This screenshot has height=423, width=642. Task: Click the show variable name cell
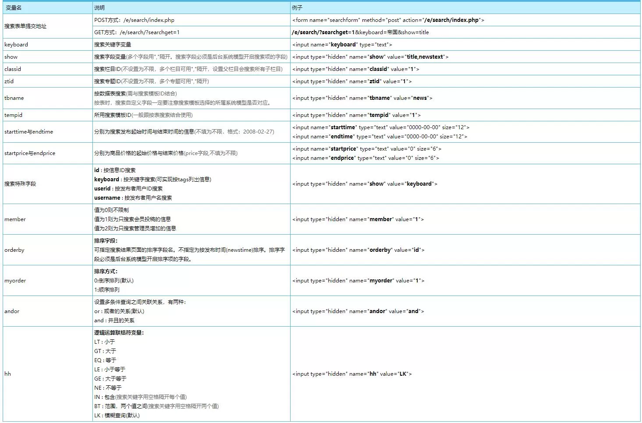(x=47, y=57)
